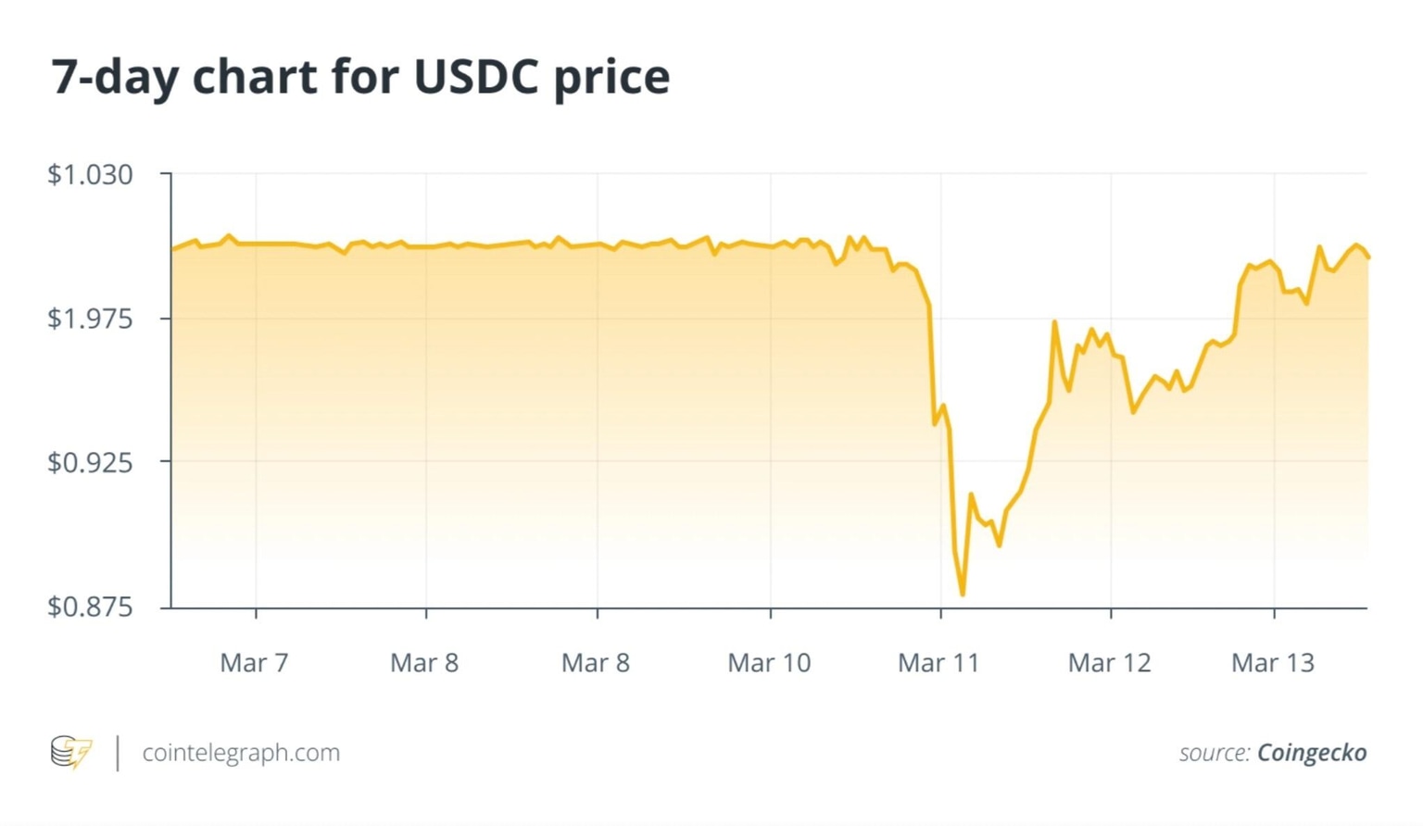The height and width of the screenshot is (826, 1423).
Task: Select the $1.030 y-axis label
Action: point(90,174)
